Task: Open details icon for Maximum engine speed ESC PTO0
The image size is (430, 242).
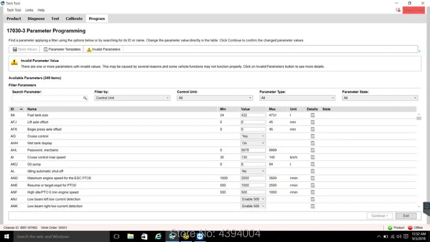Action: [x=312, y=178]
